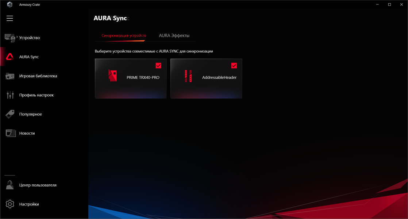Click the Центр пользователя avatar icon
This screenshot has height=219, width=408.
[x=10, y=185]
